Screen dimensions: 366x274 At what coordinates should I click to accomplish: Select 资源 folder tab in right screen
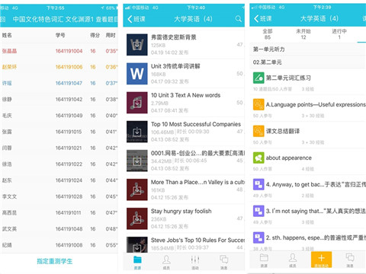click(x=264, y=260)
